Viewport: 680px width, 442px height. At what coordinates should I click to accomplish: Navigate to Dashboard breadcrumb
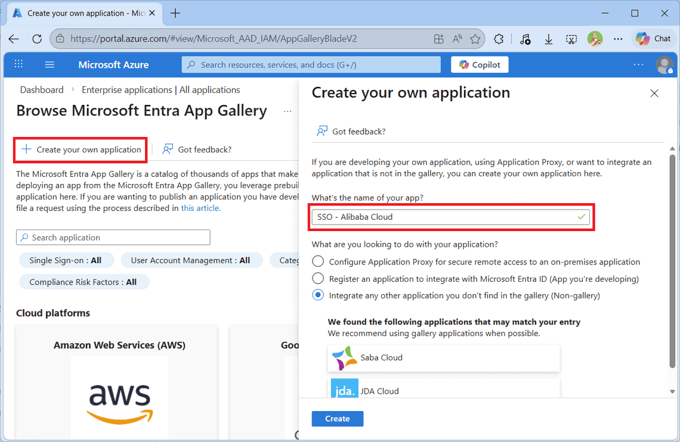coord(42,90)
